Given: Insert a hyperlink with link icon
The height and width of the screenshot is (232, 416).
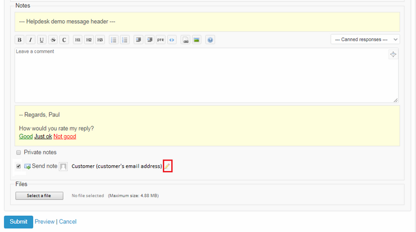Looking at the screenshot, I should pos(186,40).
